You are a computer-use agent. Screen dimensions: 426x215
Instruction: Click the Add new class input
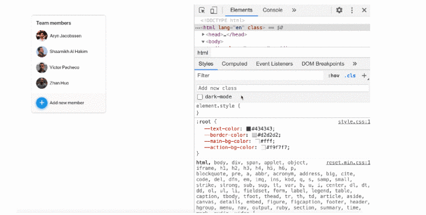283,88
